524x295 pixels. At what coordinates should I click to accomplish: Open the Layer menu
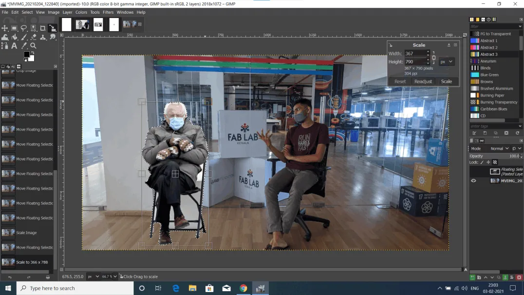(x=67, y=12)
